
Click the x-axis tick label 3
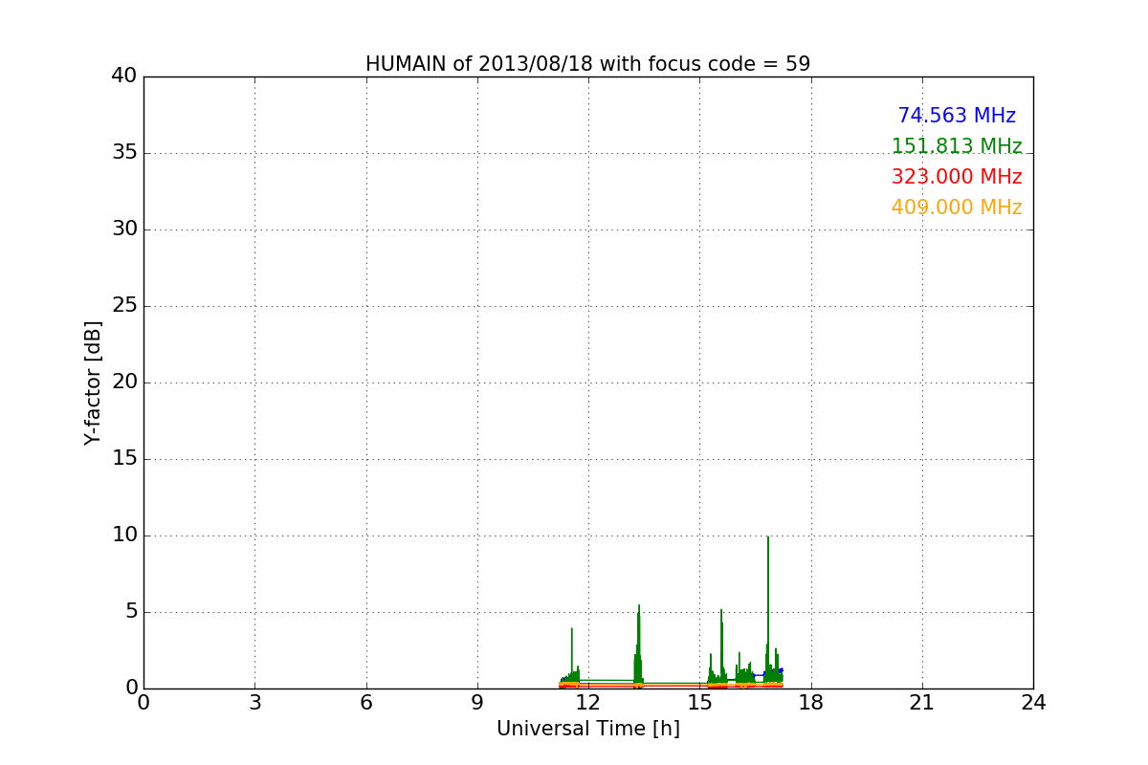tap(254, 703)
